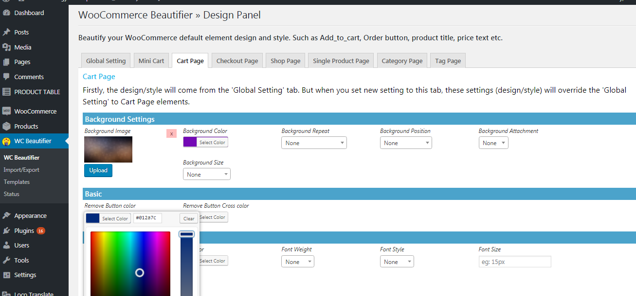Click the dark blue Remove Button color swatch

tap(93, 218)
